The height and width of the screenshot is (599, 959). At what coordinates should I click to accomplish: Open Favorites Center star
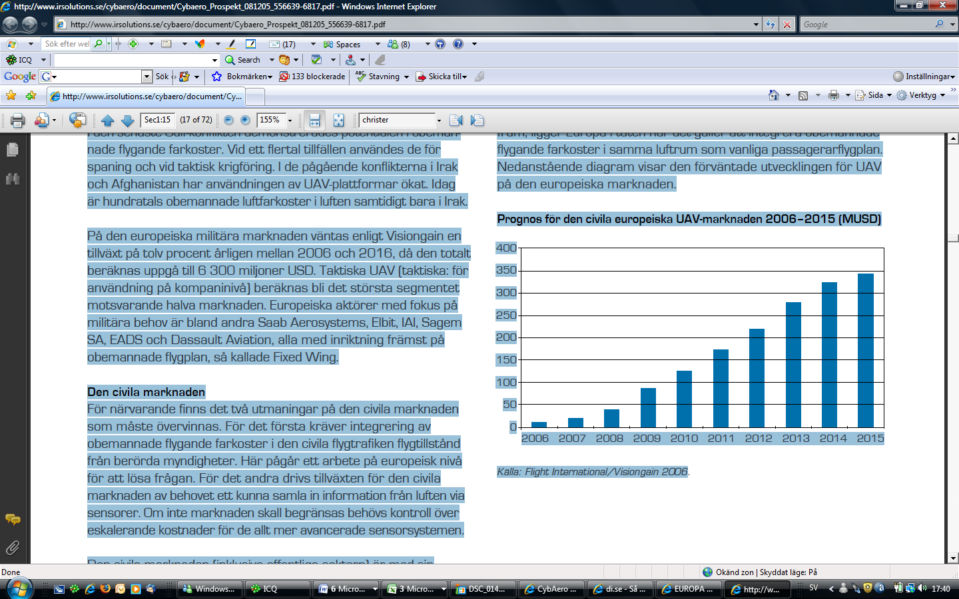[11, 96]
